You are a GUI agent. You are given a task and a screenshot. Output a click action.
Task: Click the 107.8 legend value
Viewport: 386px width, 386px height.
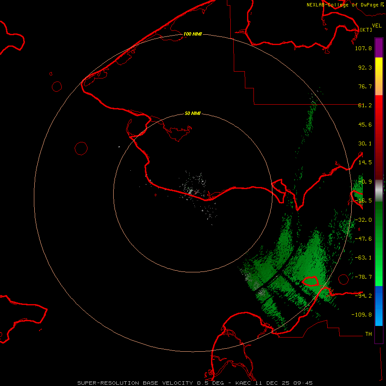click(363, 48)
